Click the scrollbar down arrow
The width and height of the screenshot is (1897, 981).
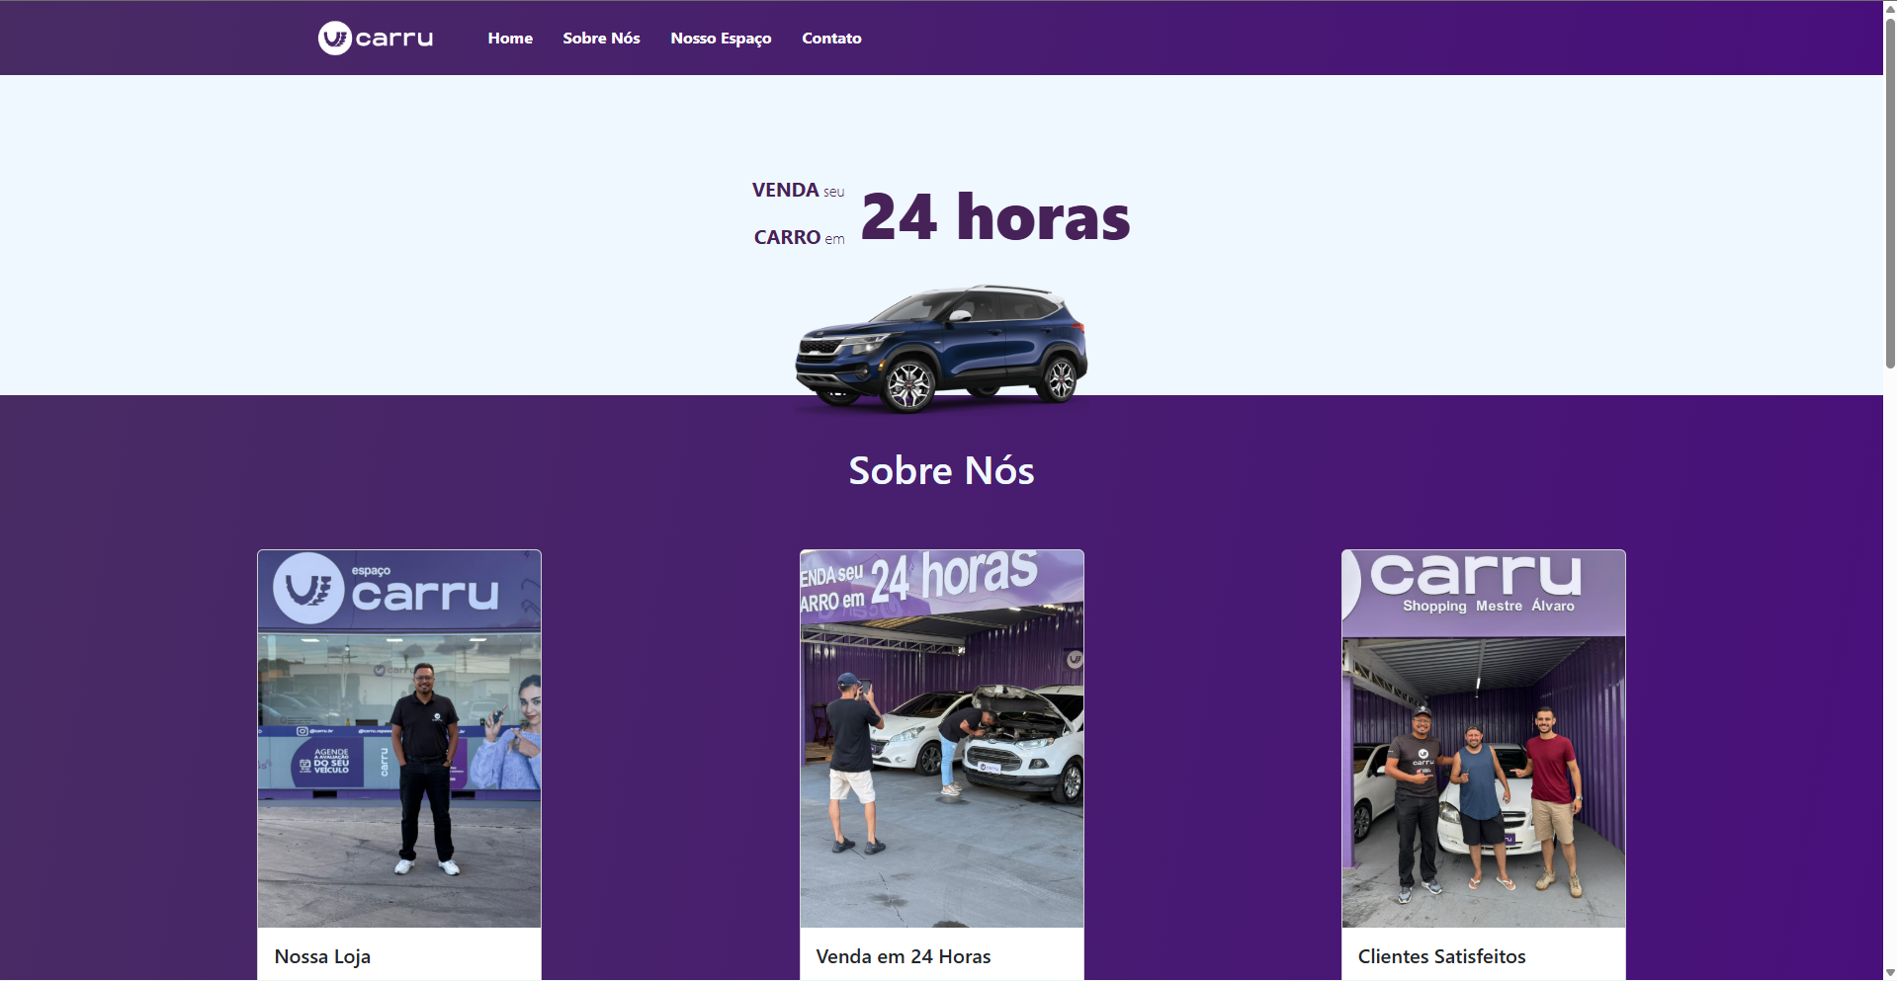[1890, 973]
